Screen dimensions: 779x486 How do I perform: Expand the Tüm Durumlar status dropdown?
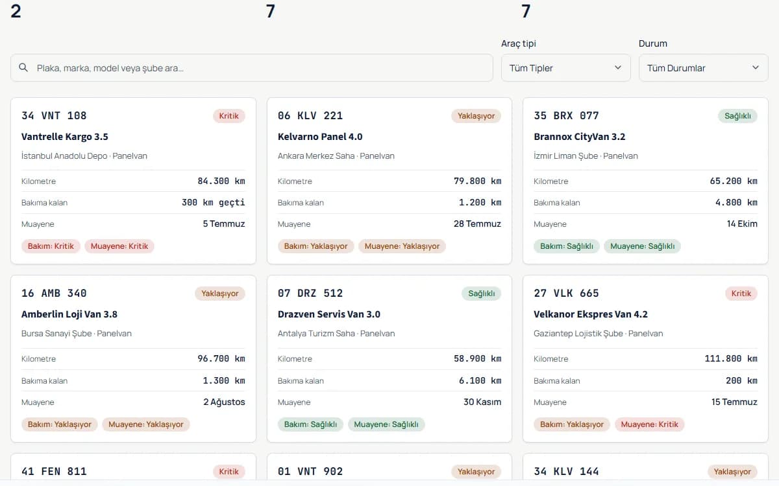pyautogui.click(x=704, y=67)
